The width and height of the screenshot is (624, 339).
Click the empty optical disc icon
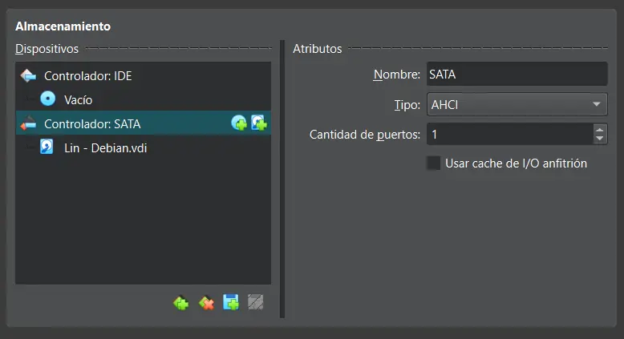[x=48, y=99]
